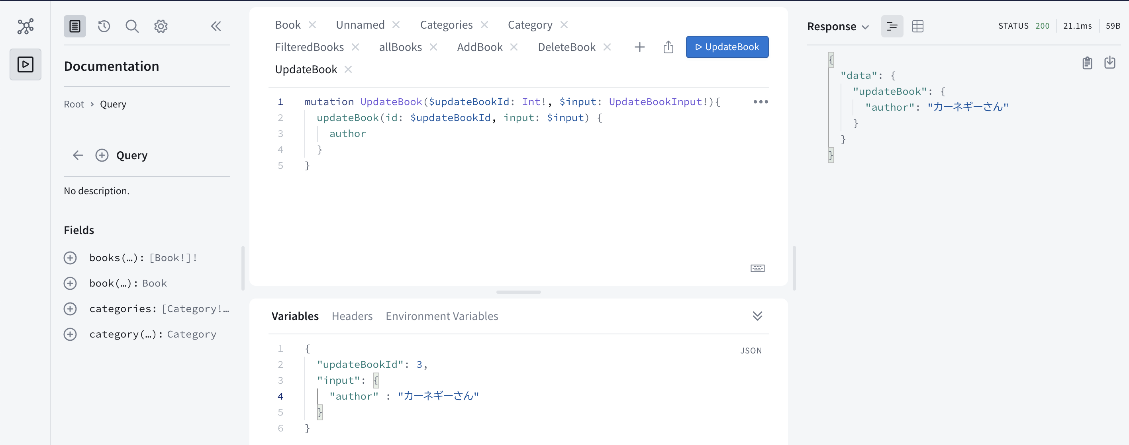This screenshot has height=445, width=1129.
Task: Close the Unnamed tab
Action: 396,25
